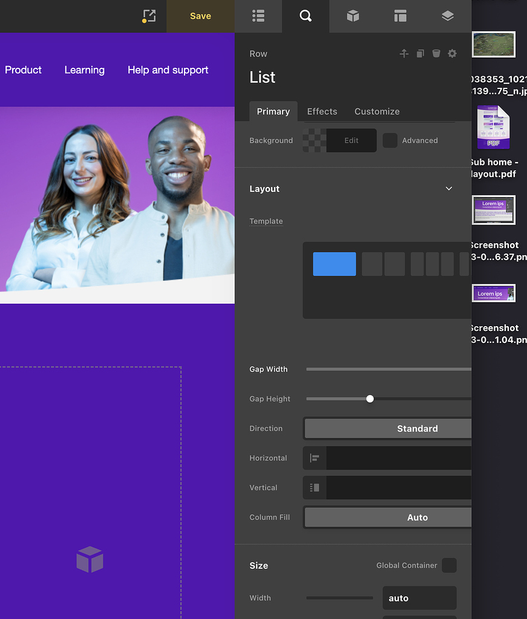Delete the Row using the trash icon
Screen dimensions: 527x619
point(436,53)
